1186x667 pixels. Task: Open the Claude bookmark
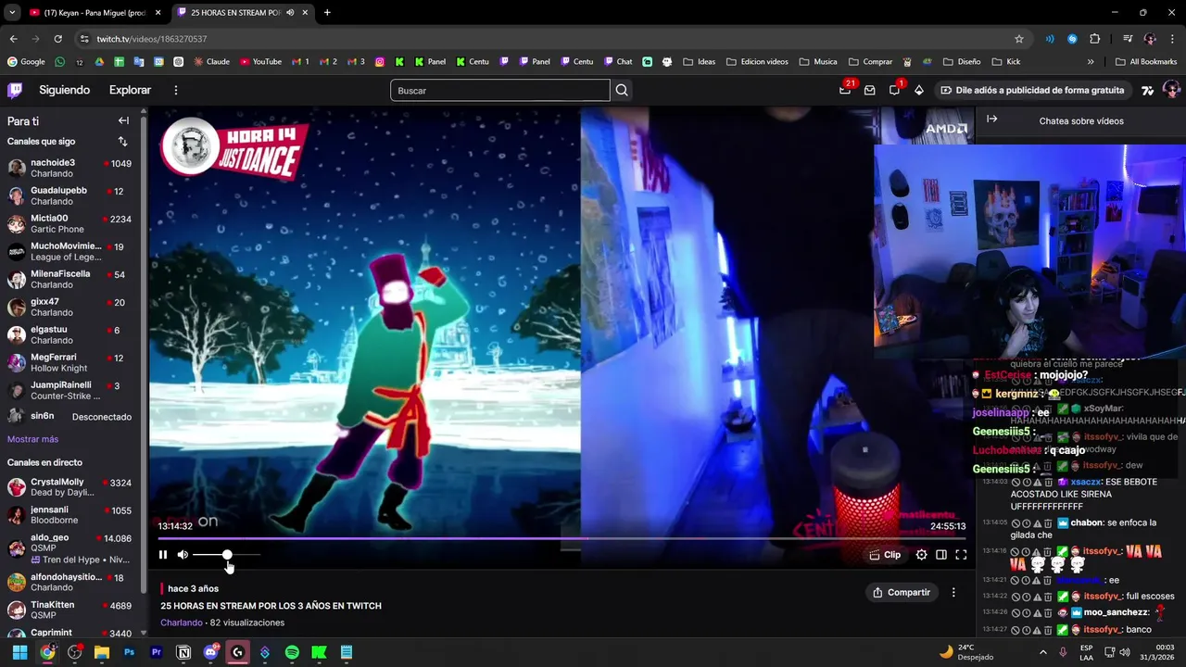[212, 62]
